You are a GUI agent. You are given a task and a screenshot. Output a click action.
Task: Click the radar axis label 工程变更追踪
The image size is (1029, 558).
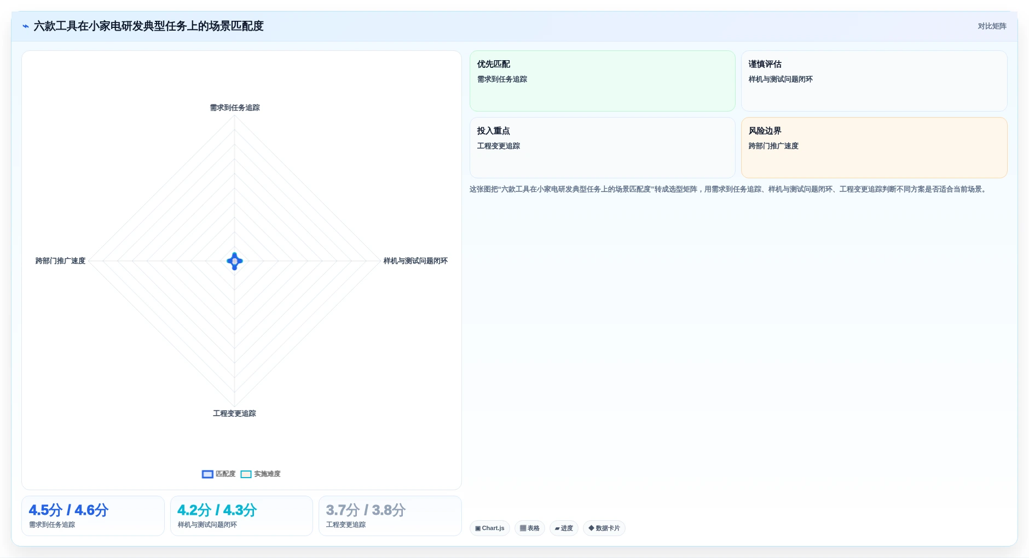(234, 414)
